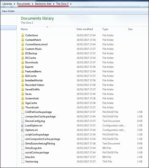This screenshot has width=149, height=168.
Task: Select the DCBackup folder icon
Action: pos(23,53)
